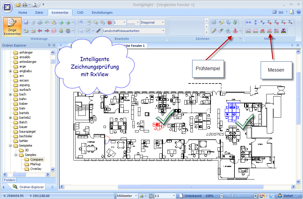
Task: Select the Overlay folder
Action: click(x=36, y=169)
